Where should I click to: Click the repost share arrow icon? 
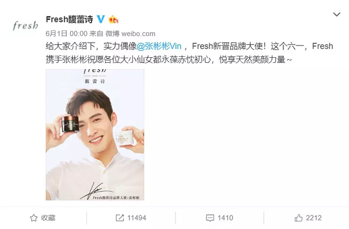120,218
